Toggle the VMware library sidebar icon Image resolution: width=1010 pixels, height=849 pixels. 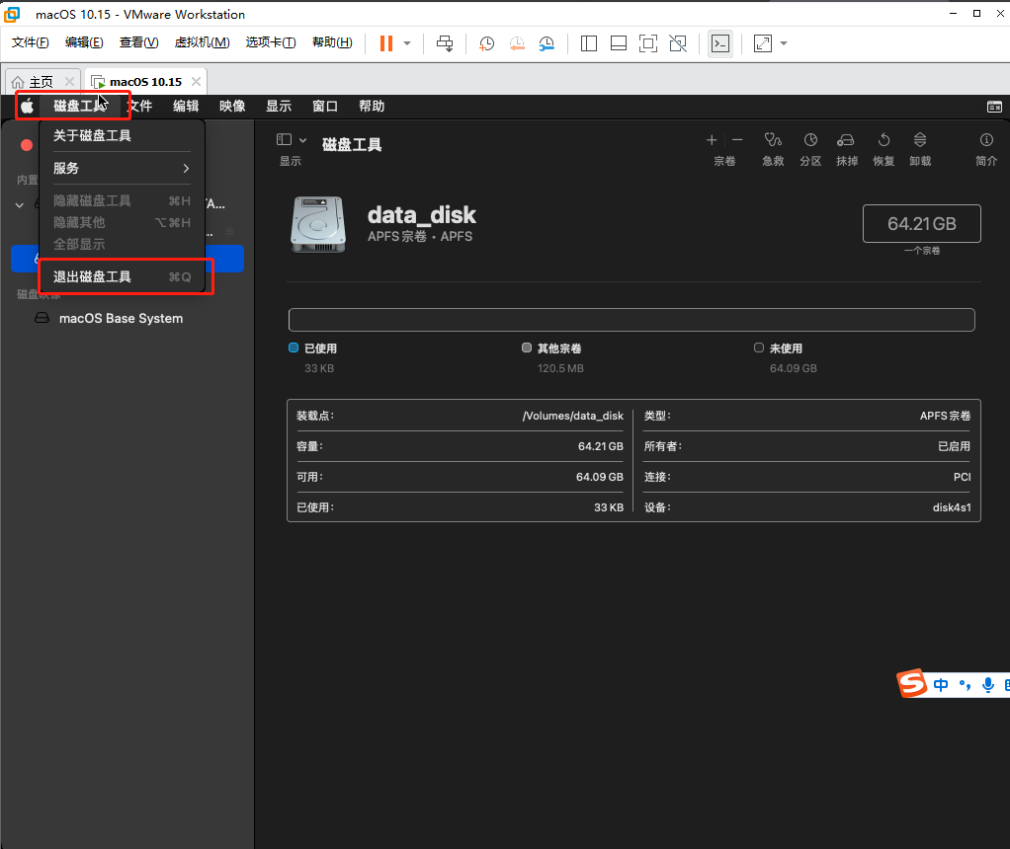coord(589,43)
